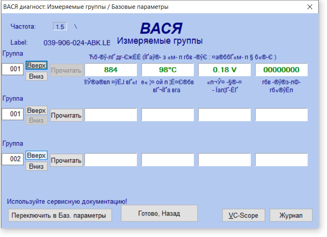327x237 pixels.
Task: Click Вверх for first group row
Action: [x=36, y=66]
